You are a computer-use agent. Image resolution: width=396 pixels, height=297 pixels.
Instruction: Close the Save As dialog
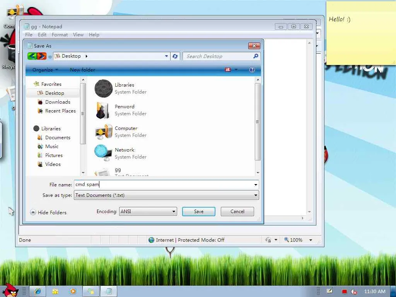point(254,46)
